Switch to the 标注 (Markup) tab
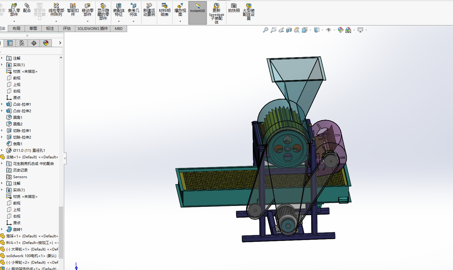The image size is (453, 270). pyautogui.click(x=50, y=29)
